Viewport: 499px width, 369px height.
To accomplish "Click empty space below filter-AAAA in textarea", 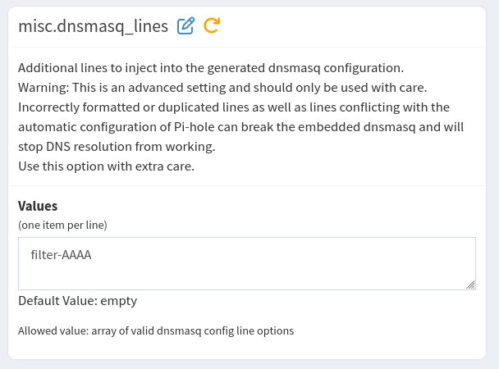I will (x=247, y=276).
